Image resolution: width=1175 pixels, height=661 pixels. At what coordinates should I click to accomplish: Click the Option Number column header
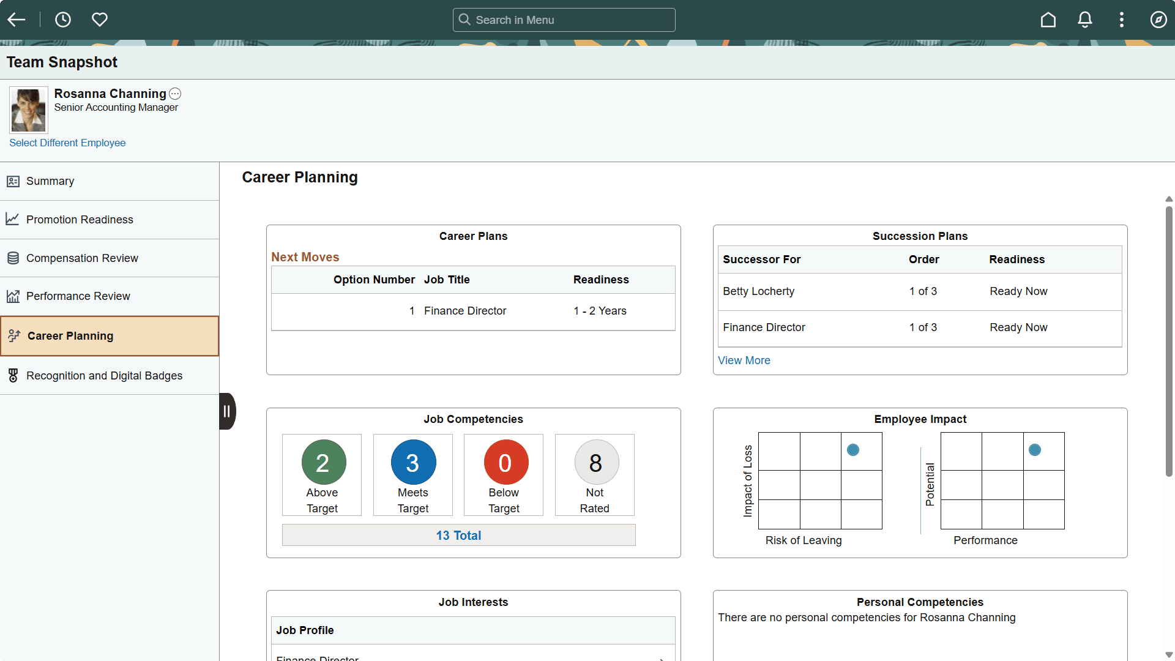[374, 280]
